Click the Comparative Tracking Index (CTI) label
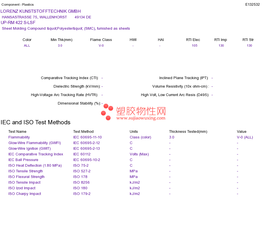This screenshot has height=226, width=268. click(70, 78)
